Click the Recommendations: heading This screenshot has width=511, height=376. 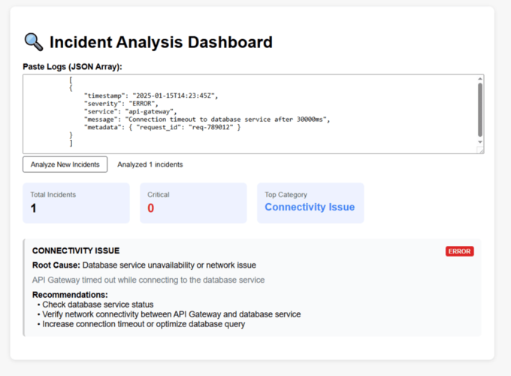click(70, 295)
